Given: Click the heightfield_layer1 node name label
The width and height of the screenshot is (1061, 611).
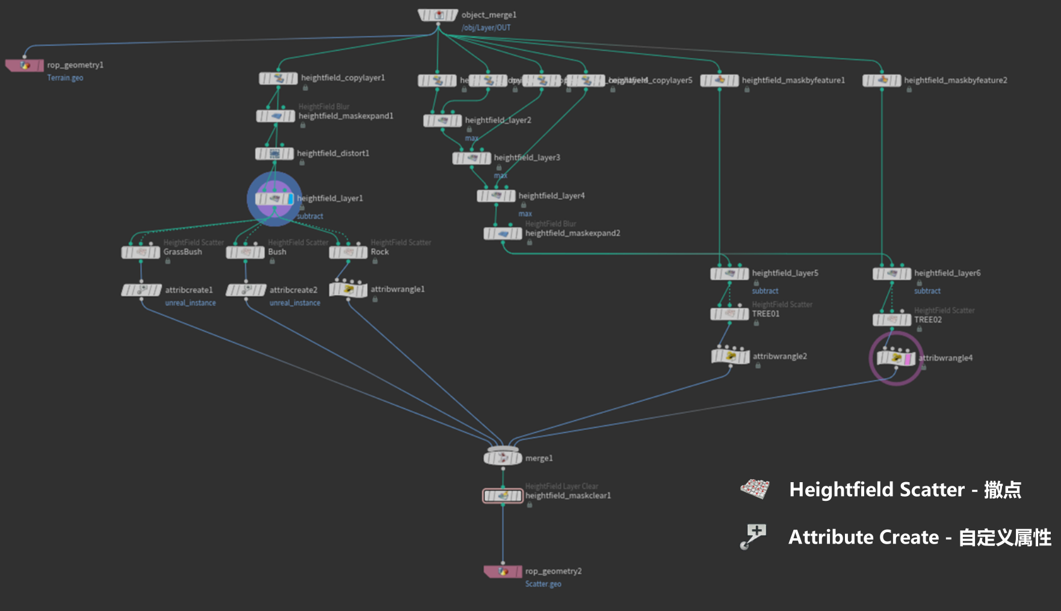Looking at the screenshot, I should [x=330, y=199].
